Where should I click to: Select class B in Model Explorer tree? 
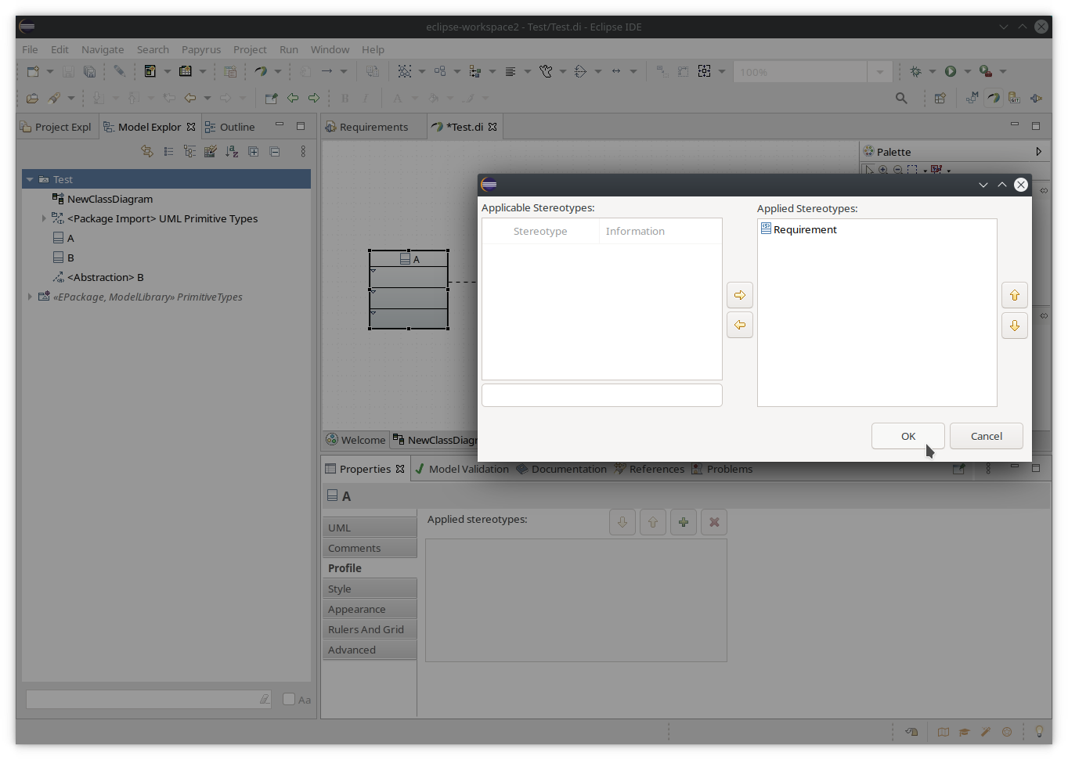click(63, 258)
